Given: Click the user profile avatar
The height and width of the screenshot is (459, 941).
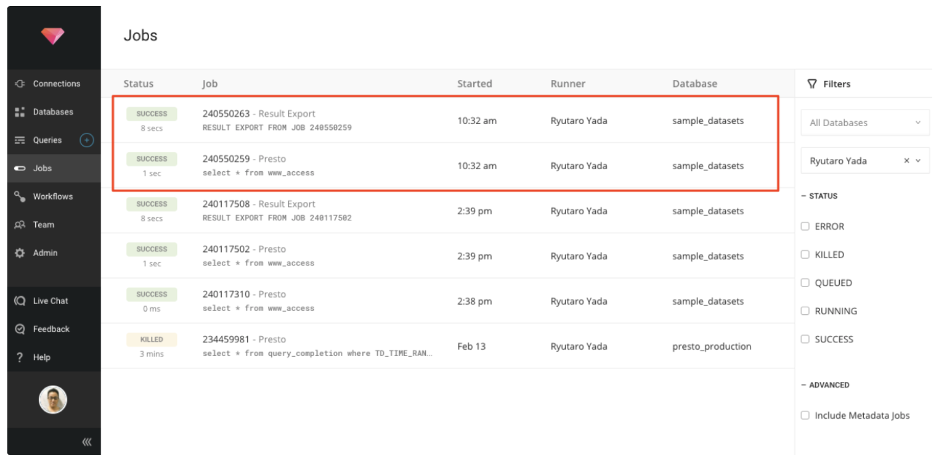Looking at the screenshot, I should click(x=53, y=400).
